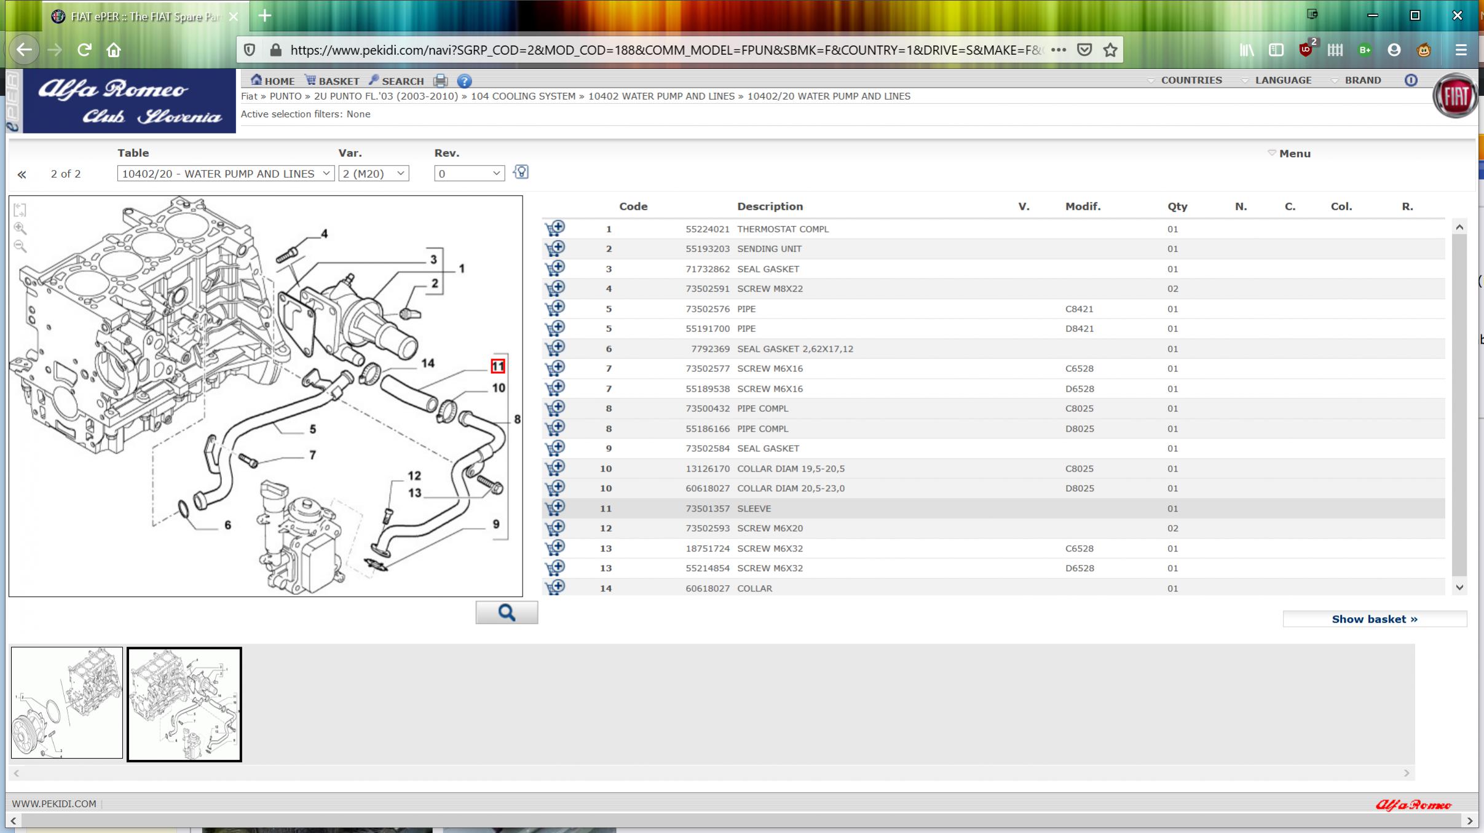Expand the BRAND menu
Image resolution: width=1484 pixels, height=833 pixels.
click(1356, 80)
